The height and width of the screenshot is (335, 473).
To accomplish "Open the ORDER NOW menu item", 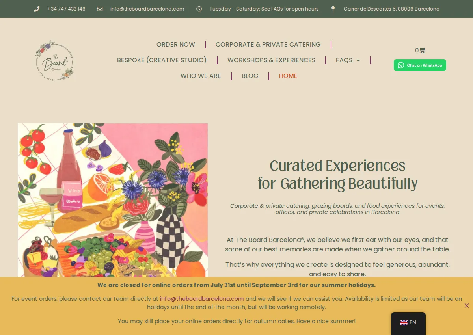I will (x=176, y=44).
